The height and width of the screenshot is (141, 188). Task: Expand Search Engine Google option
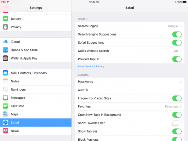click(x=130, y=26)
